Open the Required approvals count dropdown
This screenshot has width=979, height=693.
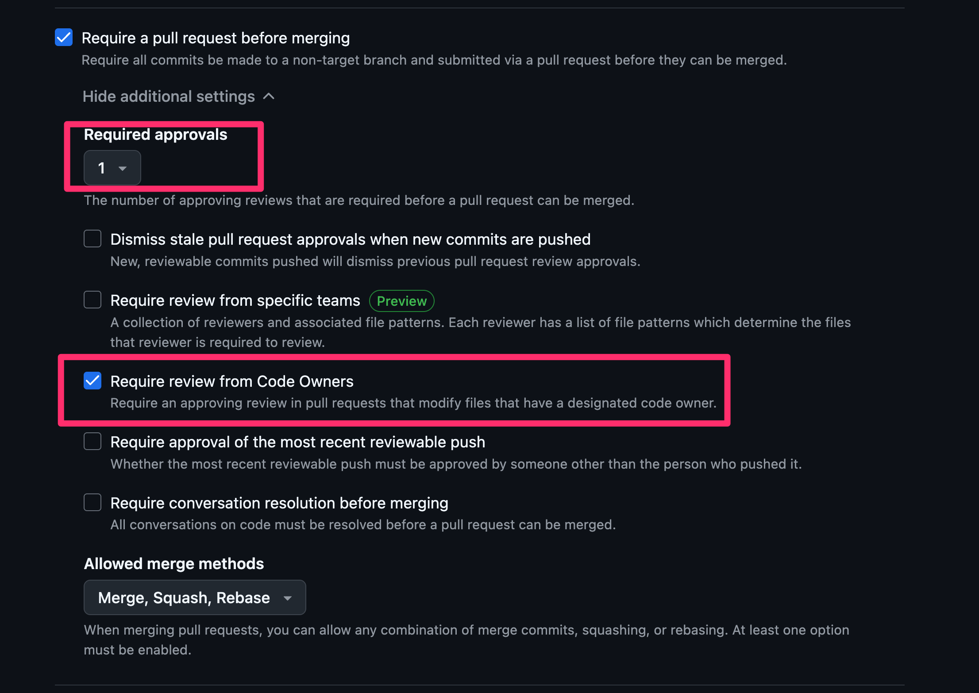[x=112, y=168]
